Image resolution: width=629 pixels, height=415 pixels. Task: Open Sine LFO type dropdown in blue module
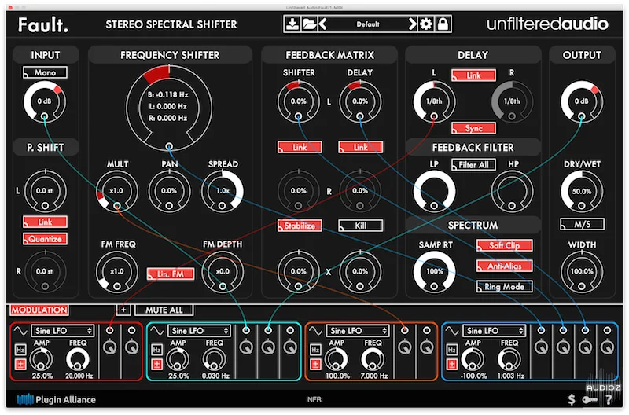pyautogui.click(x=495, y=331)
